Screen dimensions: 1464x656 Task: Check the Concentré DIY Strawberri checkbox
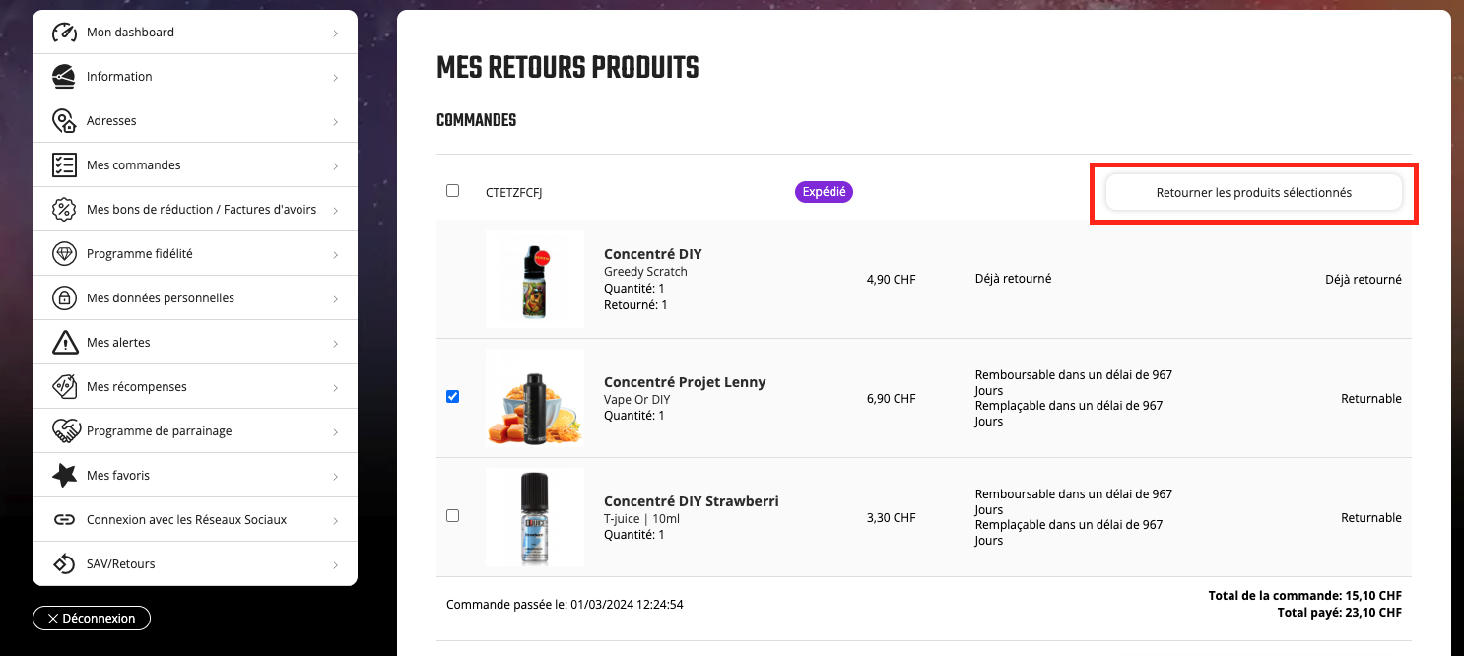point(452,515)
